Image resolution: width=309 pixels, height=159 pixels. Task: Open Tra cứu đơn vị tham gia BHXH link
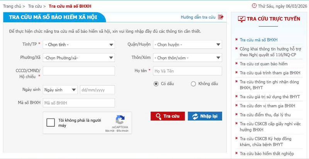pos(267,106)
